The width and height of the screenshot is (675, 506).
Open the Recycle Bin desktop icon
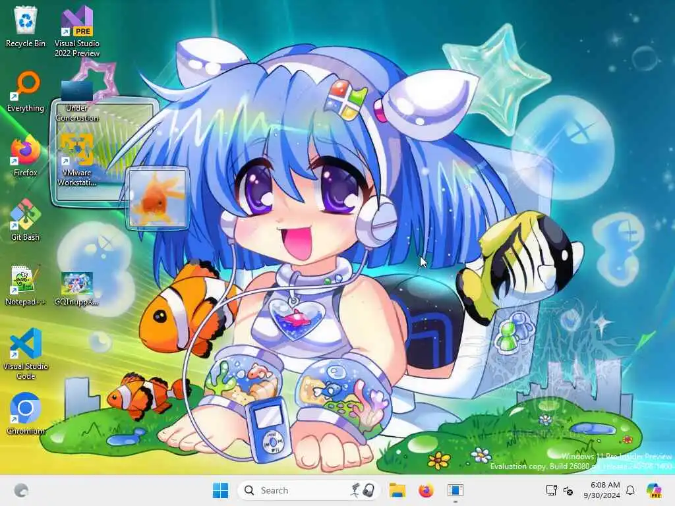pos(26,26)
